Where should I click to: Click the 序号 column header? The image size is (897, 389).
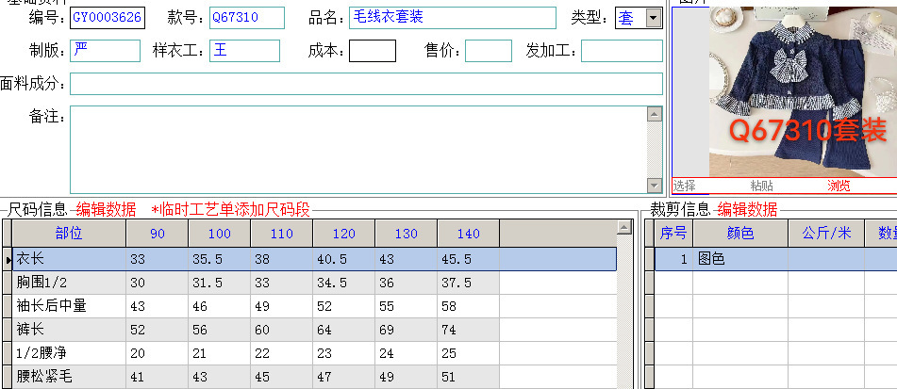673,234
